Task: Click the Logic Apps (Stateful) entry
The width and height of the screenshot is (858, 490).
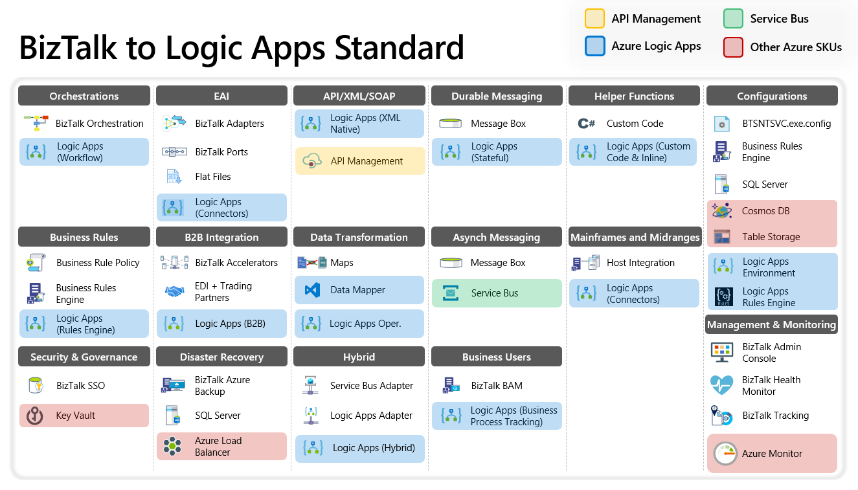Action: (x=496, y=151)
